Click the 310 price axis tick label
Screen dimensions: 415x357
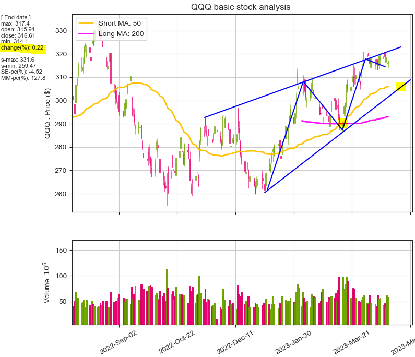pyautogui.click(x=61, y=77)
